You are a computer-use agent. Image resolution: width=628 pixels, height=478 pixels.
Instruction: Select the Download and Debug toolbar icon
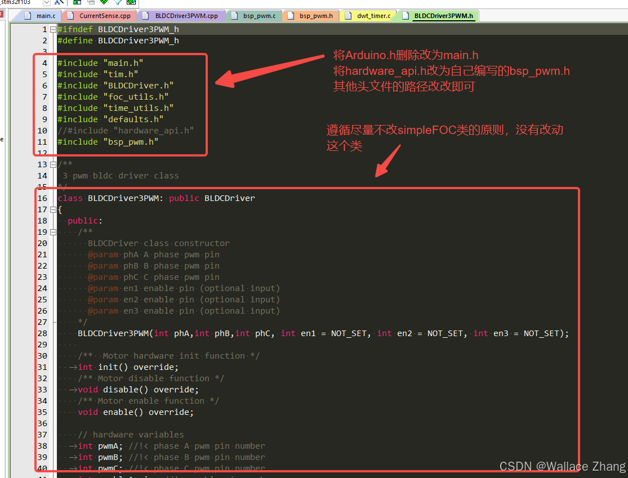(x=132, y=3)
